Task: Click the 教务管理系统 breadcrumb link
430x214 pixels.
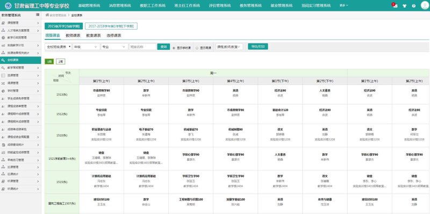Action: 58,16
